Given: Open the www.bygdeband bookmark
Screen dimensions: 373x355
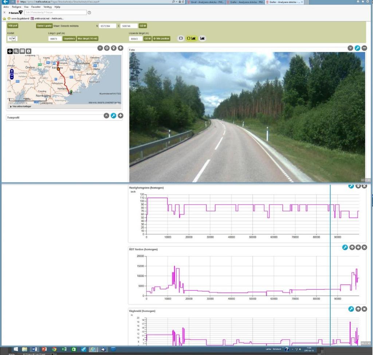Looking at the screenshot, I should 18,18.
